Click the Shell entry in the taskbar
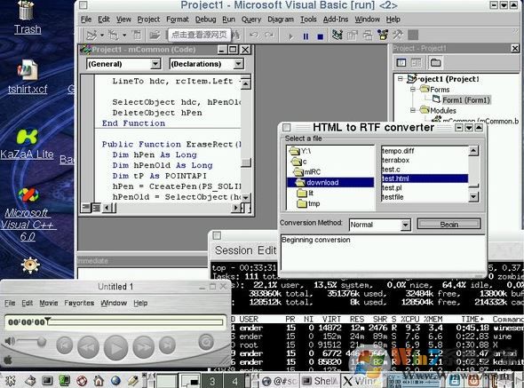The image size is (524, 388). [320, 381]
